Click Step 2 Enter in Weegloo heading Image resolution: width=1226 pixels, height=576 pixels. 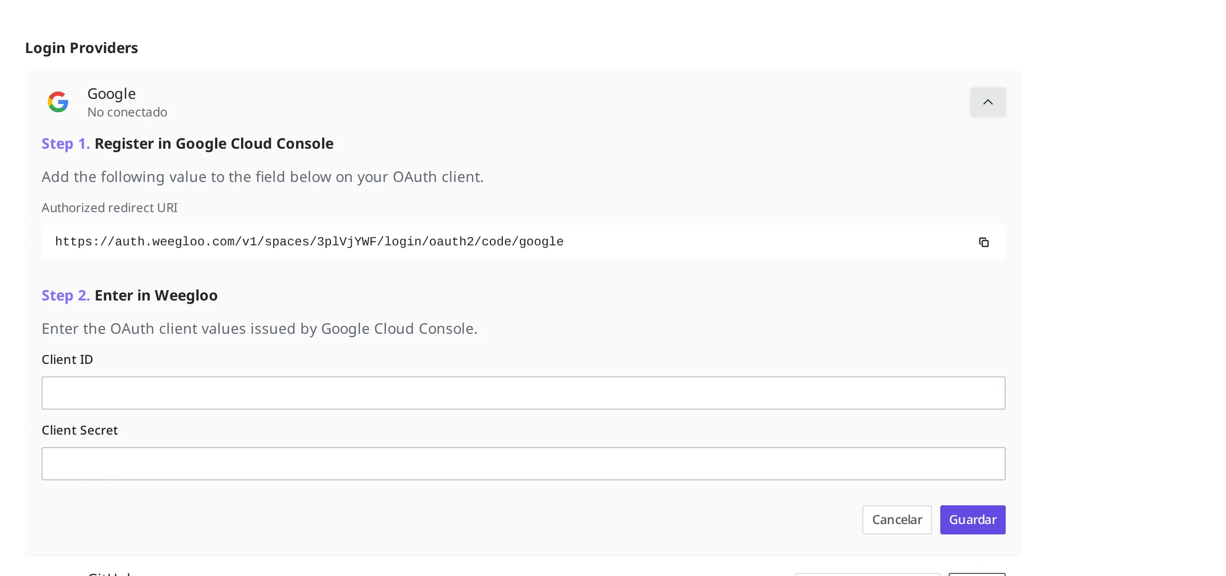[129, 296]
